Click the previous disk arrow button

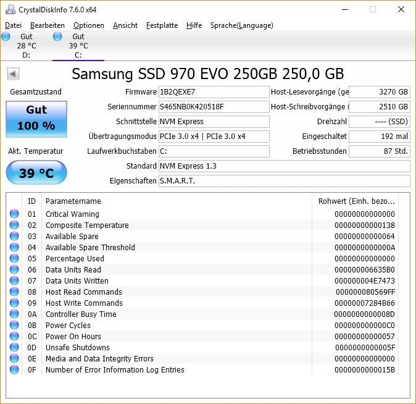(13, 74)
